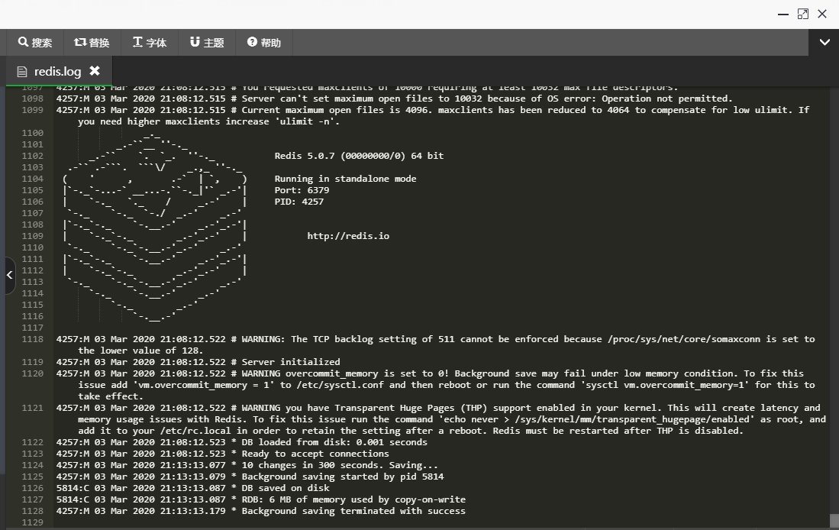Viewport: 839px width, 530px height.
Task: Open the 主题 (theme) menu
Action: click(207, 43)
